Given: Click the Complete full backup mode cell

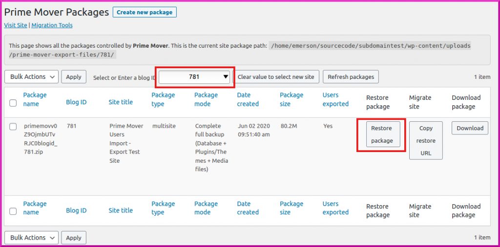Looking at the screenshot, I should tap(211, 148).
